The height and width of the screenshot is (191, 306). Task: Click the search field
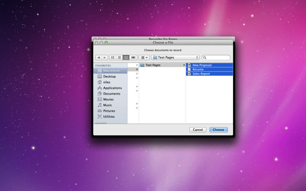point(216,58)
